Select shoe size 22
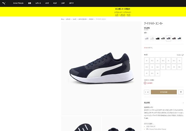 coord(146,61)
